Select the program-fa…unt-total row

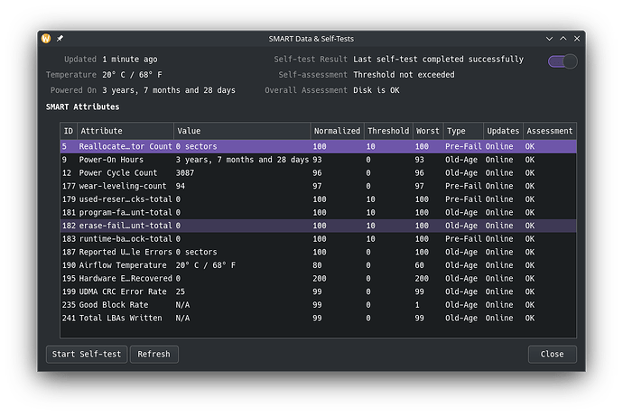(318, 212)
